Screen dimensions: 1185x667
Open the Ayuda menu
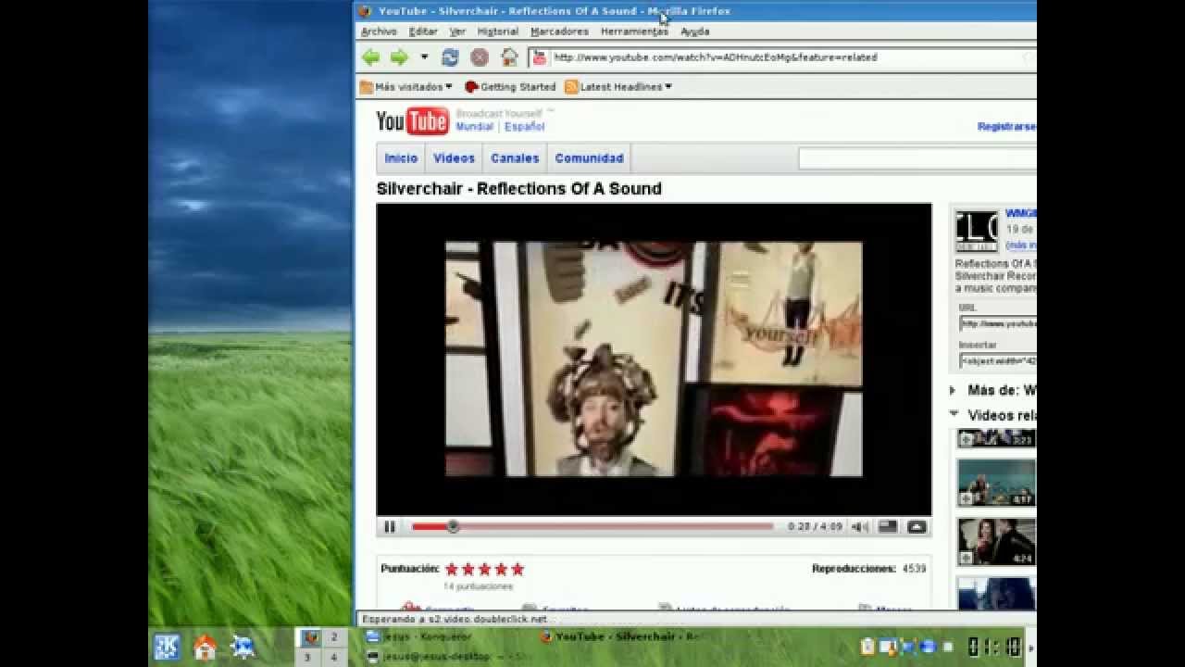click(695, 31)
